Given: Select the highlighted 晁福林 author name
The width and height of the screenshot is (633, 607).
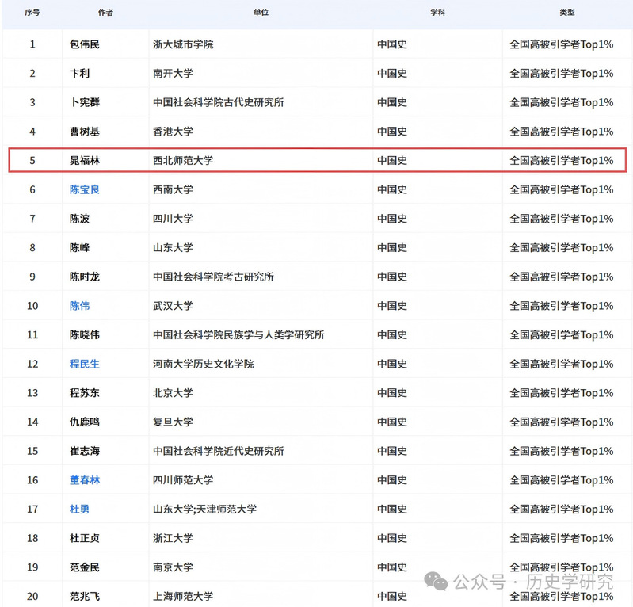Looking at the screenshot, I should (x=85, y=161).
